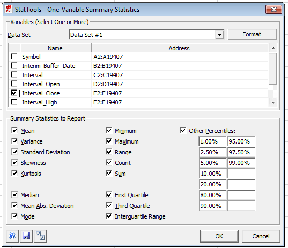Toggle the Sum checkbox

click(109, 174)
